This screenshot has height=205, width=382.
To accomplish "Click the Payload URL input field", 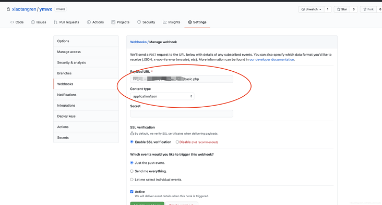I will point(182,79).
